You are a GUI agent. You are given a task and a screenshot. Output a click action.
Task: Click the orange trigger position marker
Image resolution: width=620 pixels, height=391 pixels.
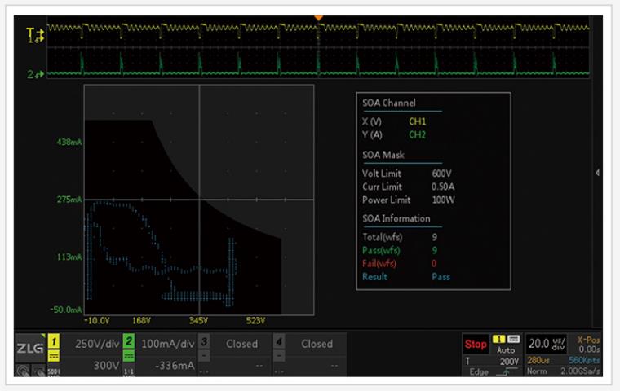[x=319, y=18]
